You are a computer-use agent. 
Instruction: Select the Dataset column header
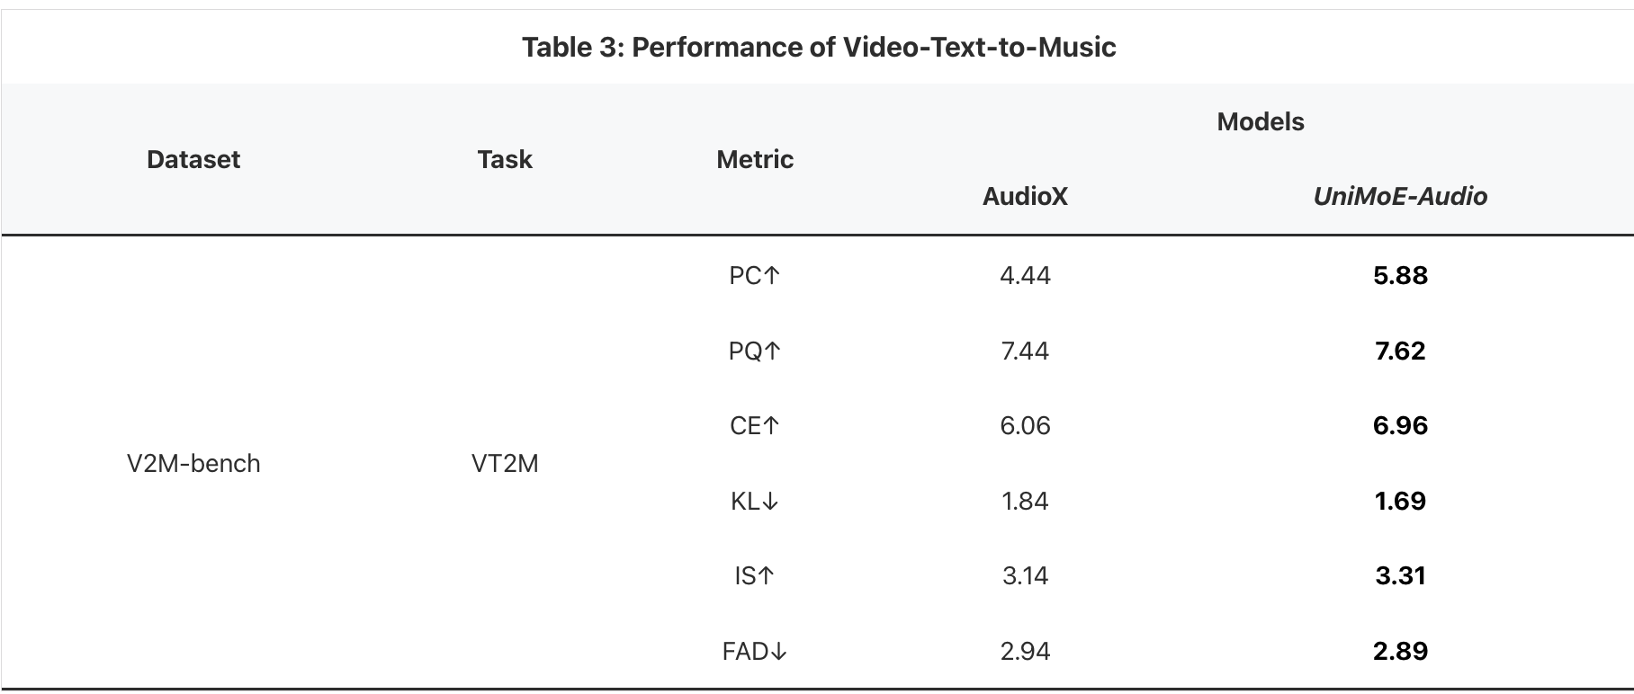click(x=193, y=159)
